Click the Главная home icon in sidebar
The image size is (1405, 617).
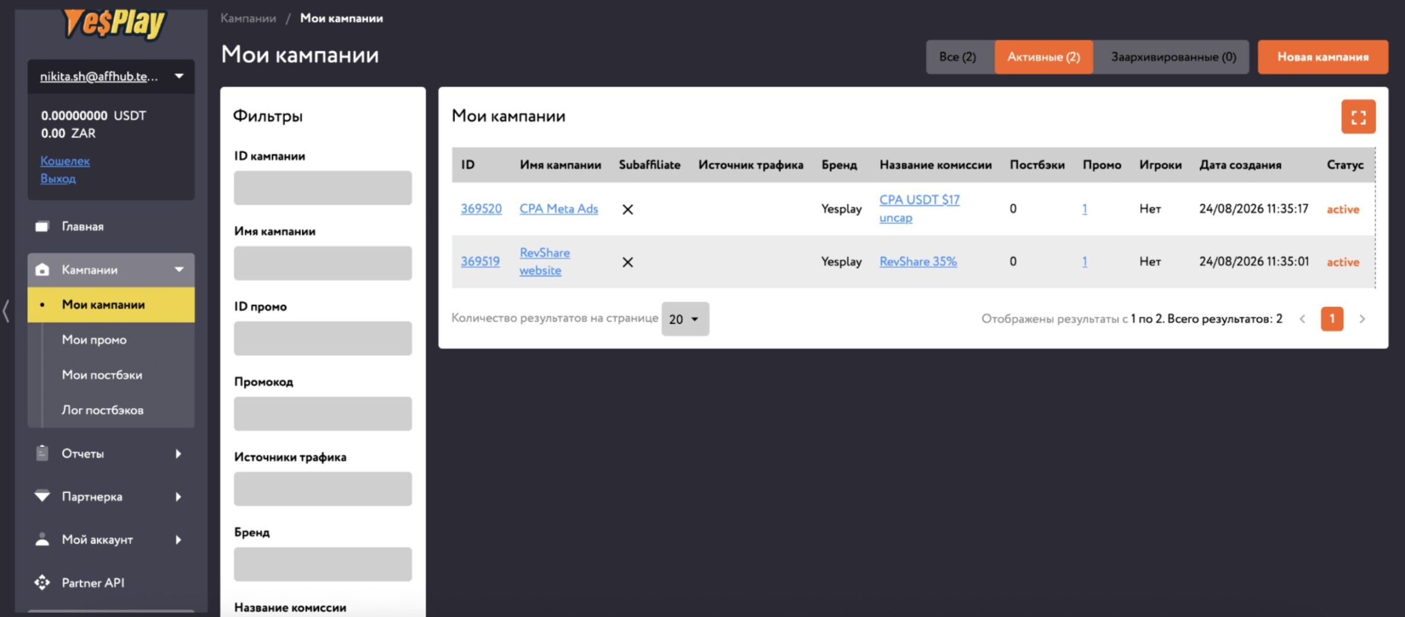[42, 226]
